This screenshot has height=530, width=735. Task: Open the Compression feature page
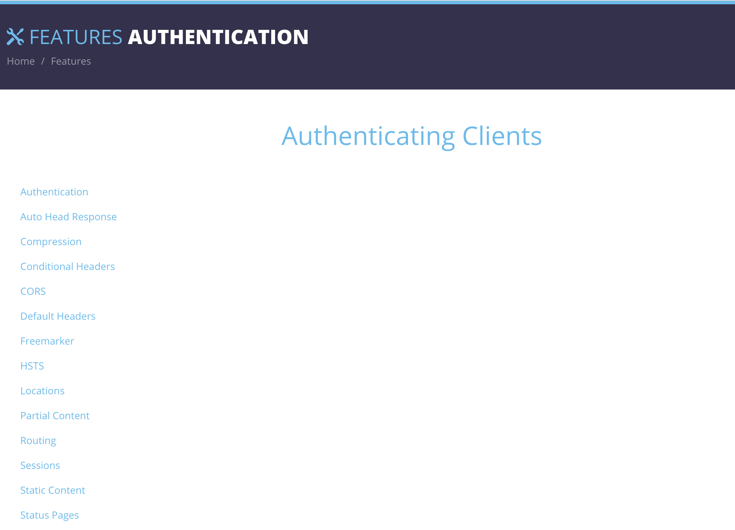tap(51, 241)
